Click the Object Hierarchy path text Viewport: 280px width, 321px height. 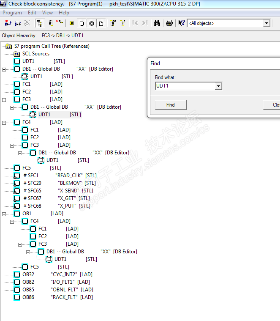tap(63, 36)
